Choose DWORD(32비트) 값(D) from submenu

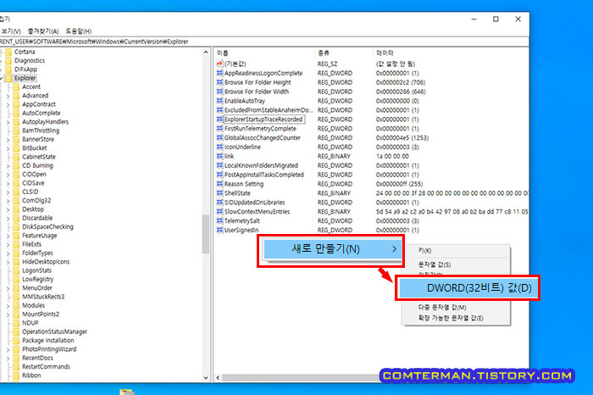click(x=468, y=288)
